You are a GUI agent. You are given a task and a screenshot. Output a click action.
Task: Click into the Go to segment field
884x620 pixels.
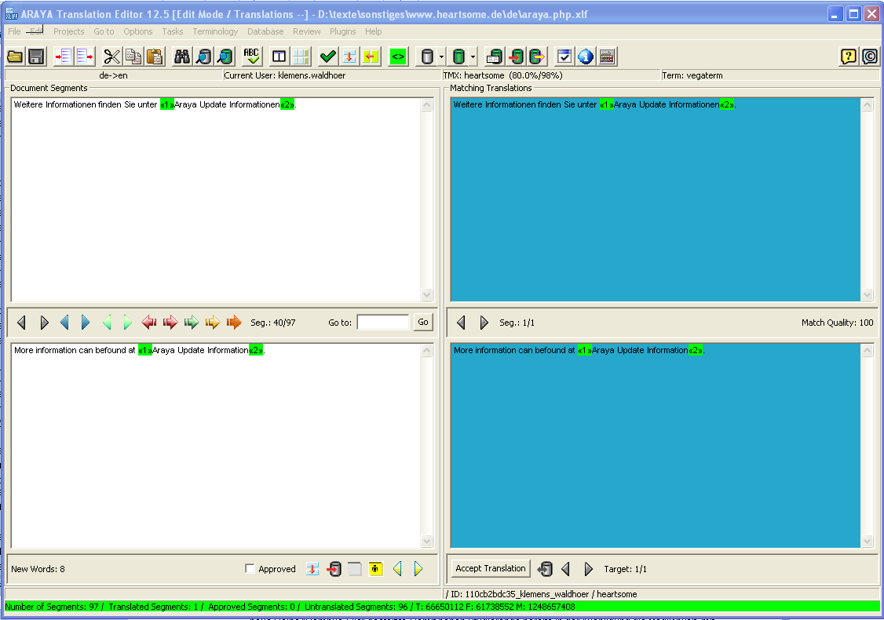coord(382,323)
